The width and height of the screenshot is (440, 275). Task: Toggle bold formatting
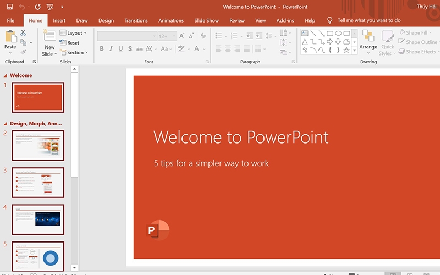pyautogui.click(x=102, y=48)
